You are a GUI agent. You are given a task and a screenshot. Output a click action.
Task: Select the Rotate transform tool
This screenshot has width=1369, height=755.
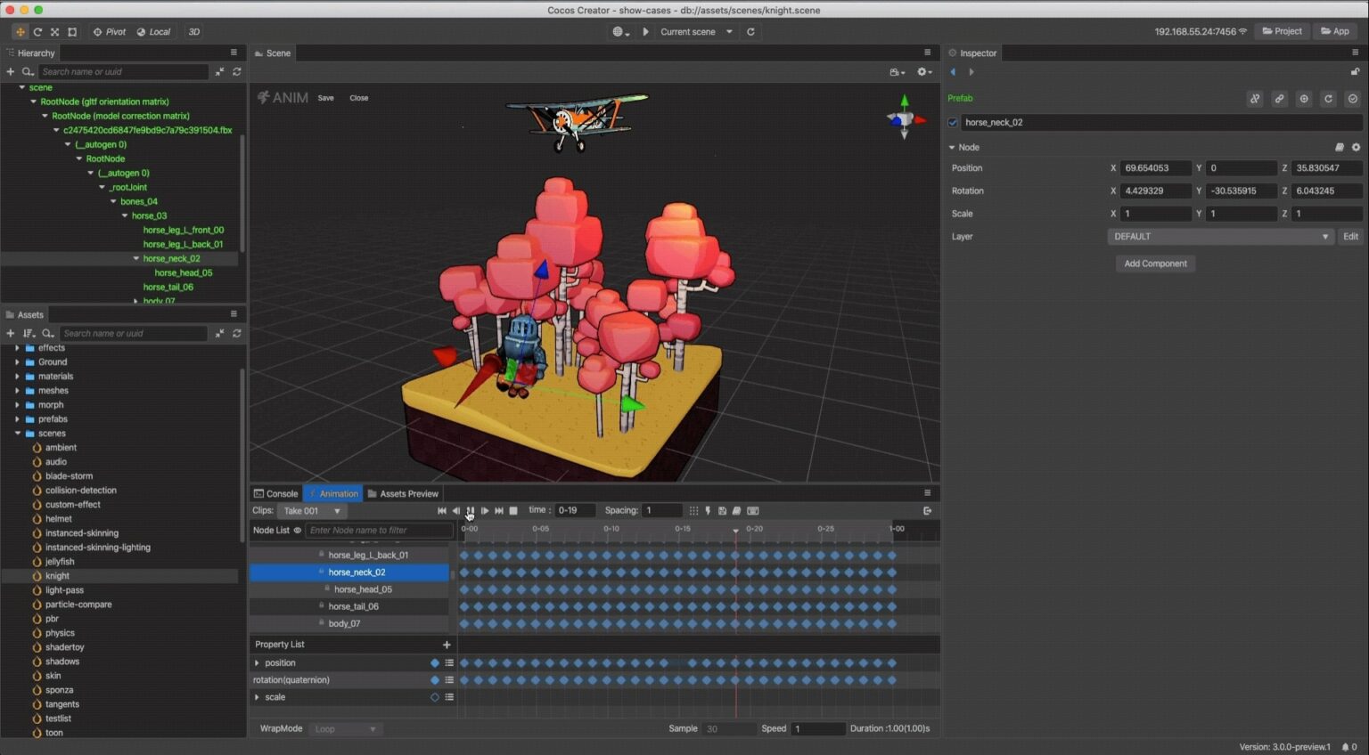click(37, 31)
